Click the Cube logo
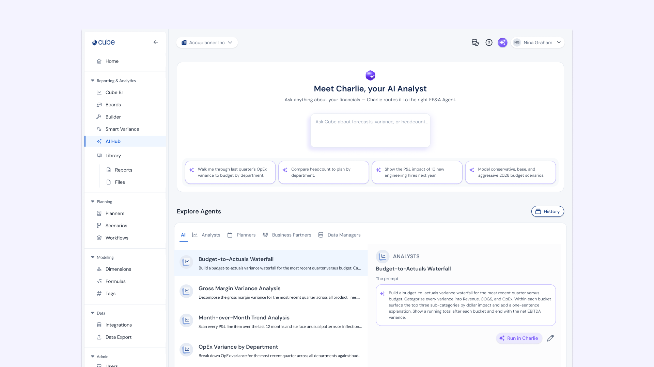Screen dimensions: 654x367 103,42
